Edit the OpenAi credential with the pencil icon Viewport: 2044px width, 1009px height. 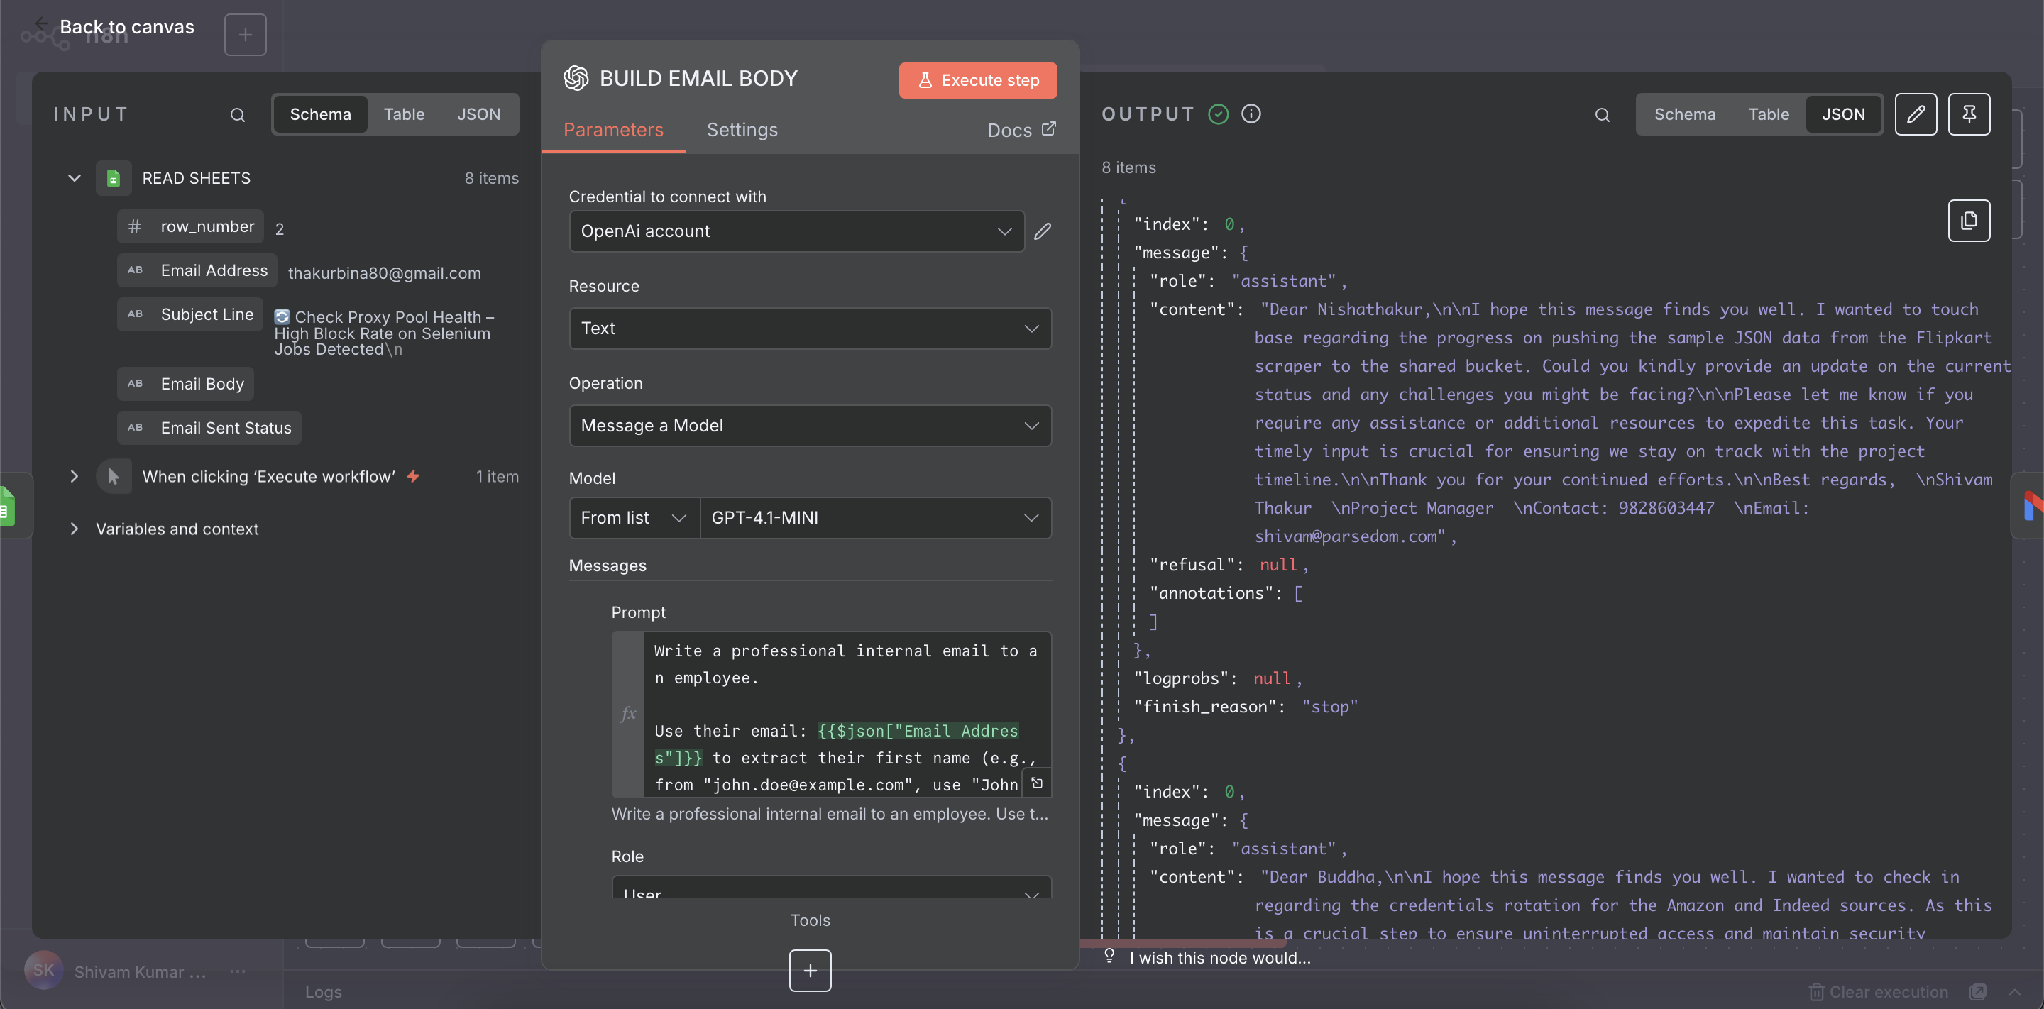[1043, 231]
